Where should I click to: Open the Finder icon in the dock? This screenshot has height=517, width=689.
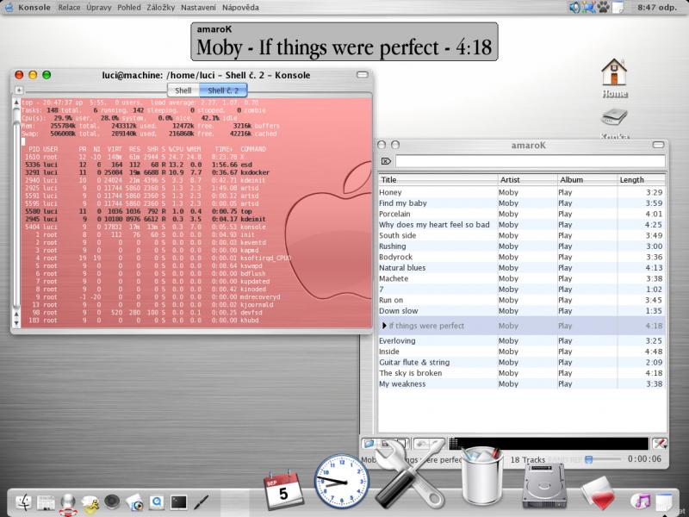[23, 502]
